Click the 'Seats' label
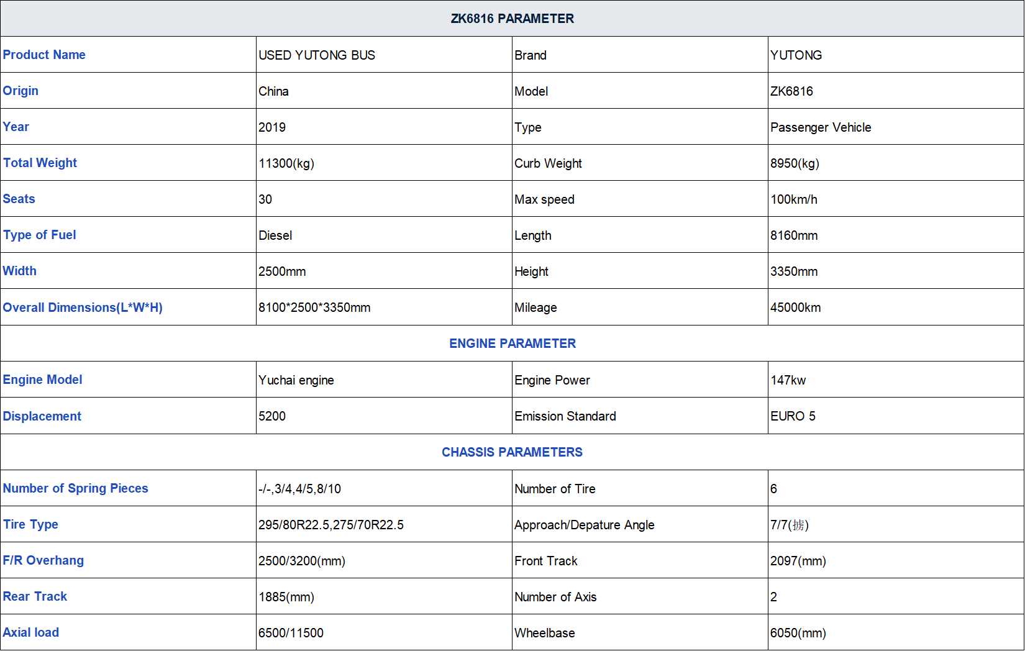 [19, 199]
